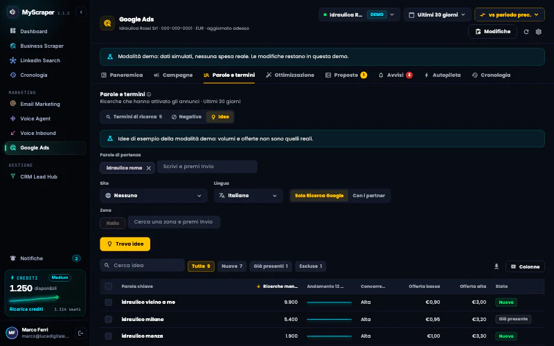
Task: Open Email Marketing section
Action: [x=45, y=104]
